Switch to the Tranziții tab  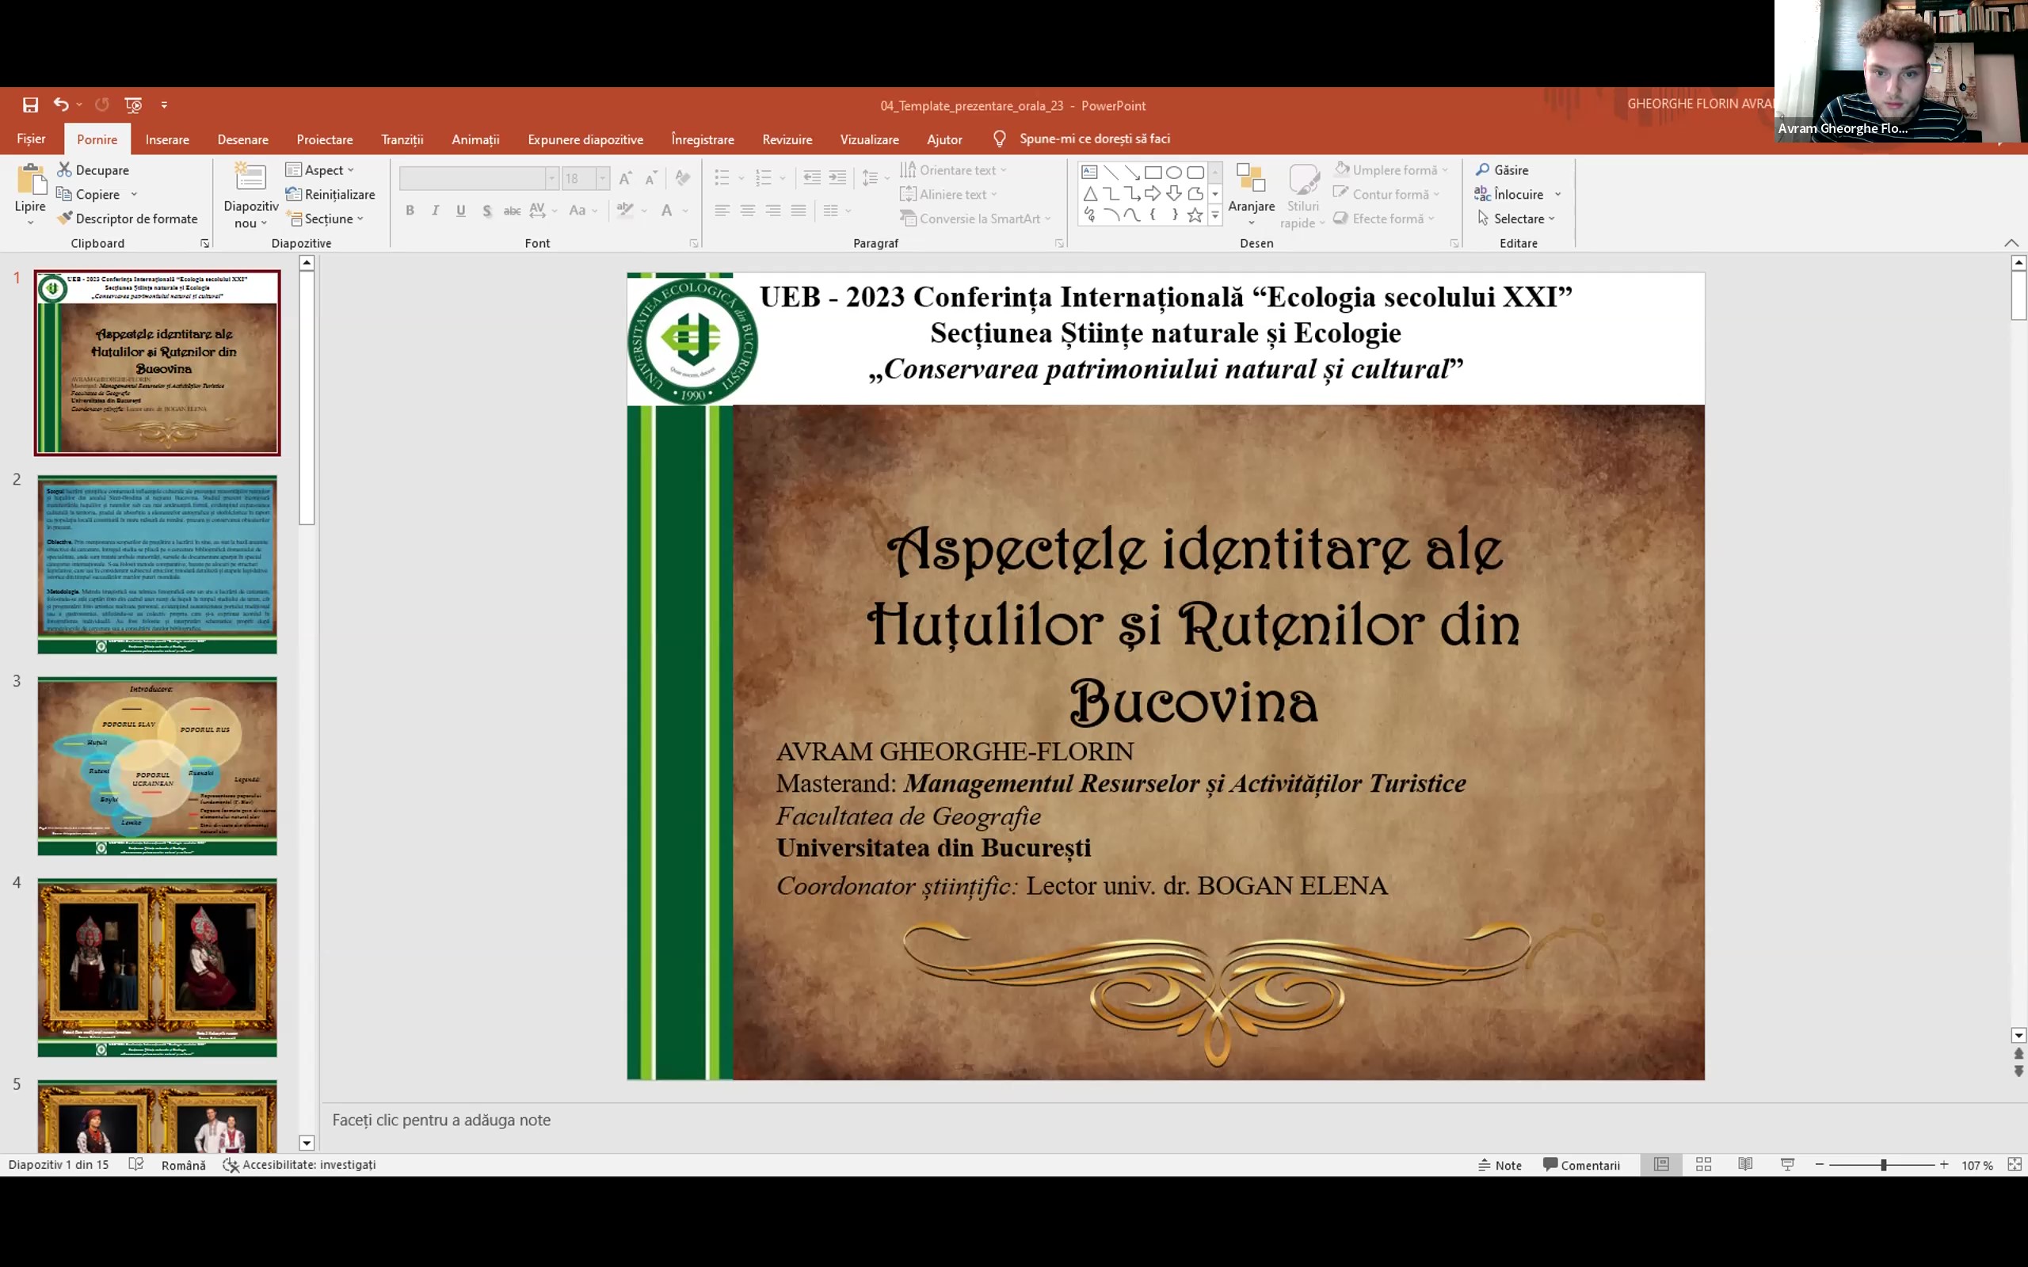402,139
